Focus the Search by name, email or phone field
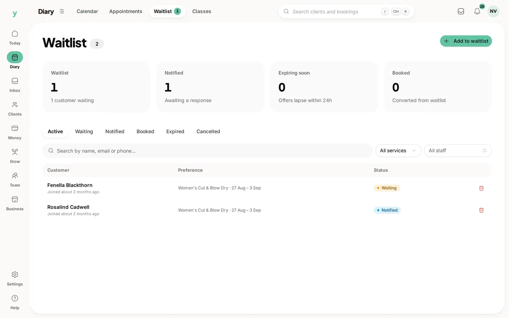Screen dimensions: 509x318 click(x=207, y=151)
